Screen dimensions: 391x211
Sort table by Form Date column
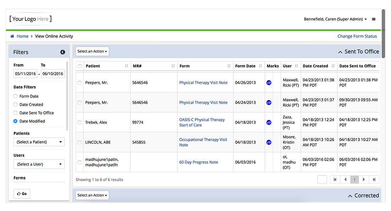(x=260, y=66)
